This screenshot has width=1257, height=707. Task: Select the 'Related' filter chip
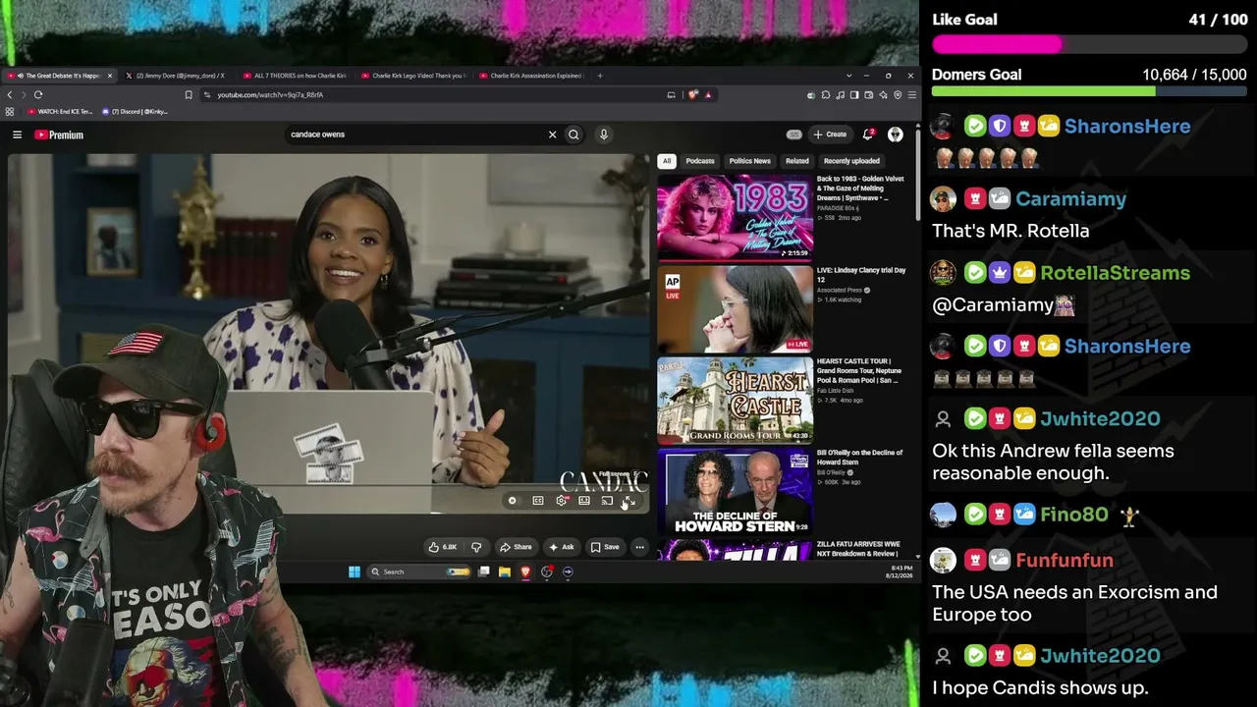tap(796, 161)
